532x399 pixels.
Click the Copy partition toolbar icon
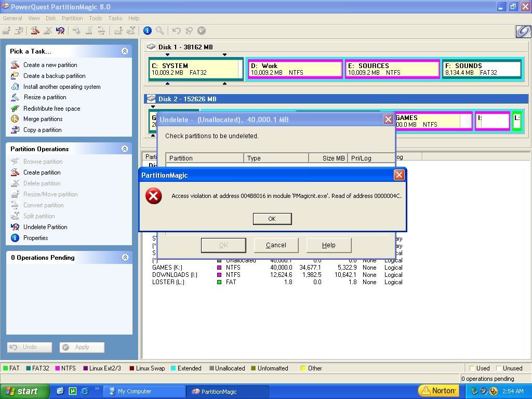pos(19,31)
